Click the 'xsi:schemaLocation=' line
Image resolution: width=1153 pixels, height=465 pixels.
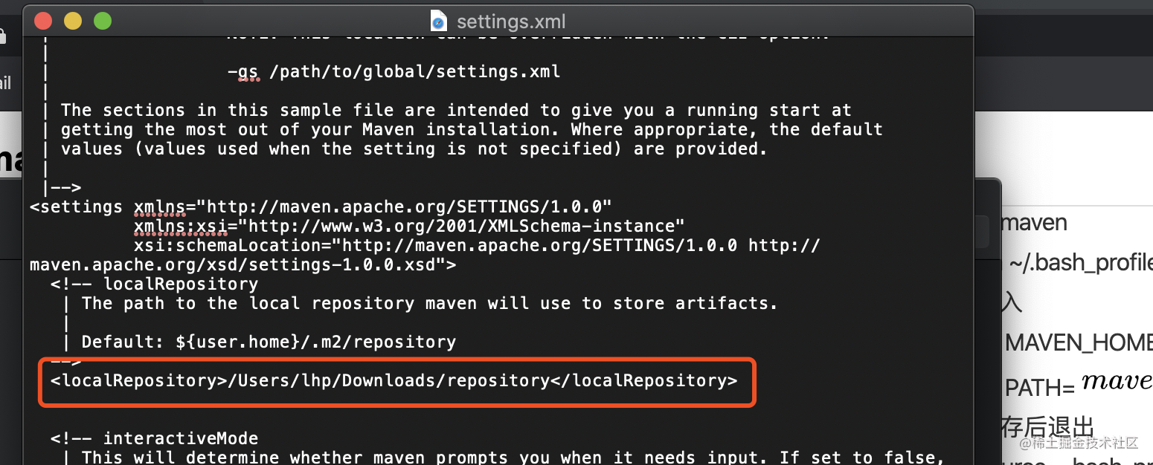477,244
